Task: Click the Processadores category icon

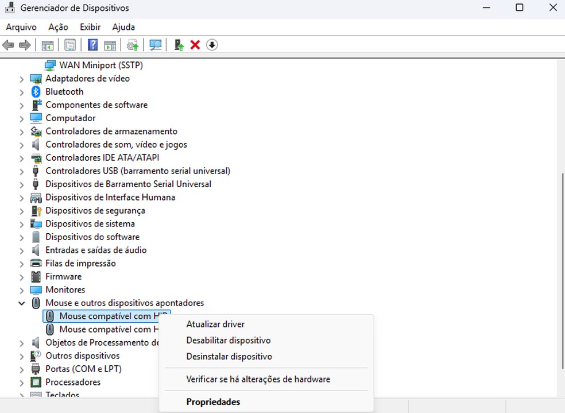Action: 36,382
